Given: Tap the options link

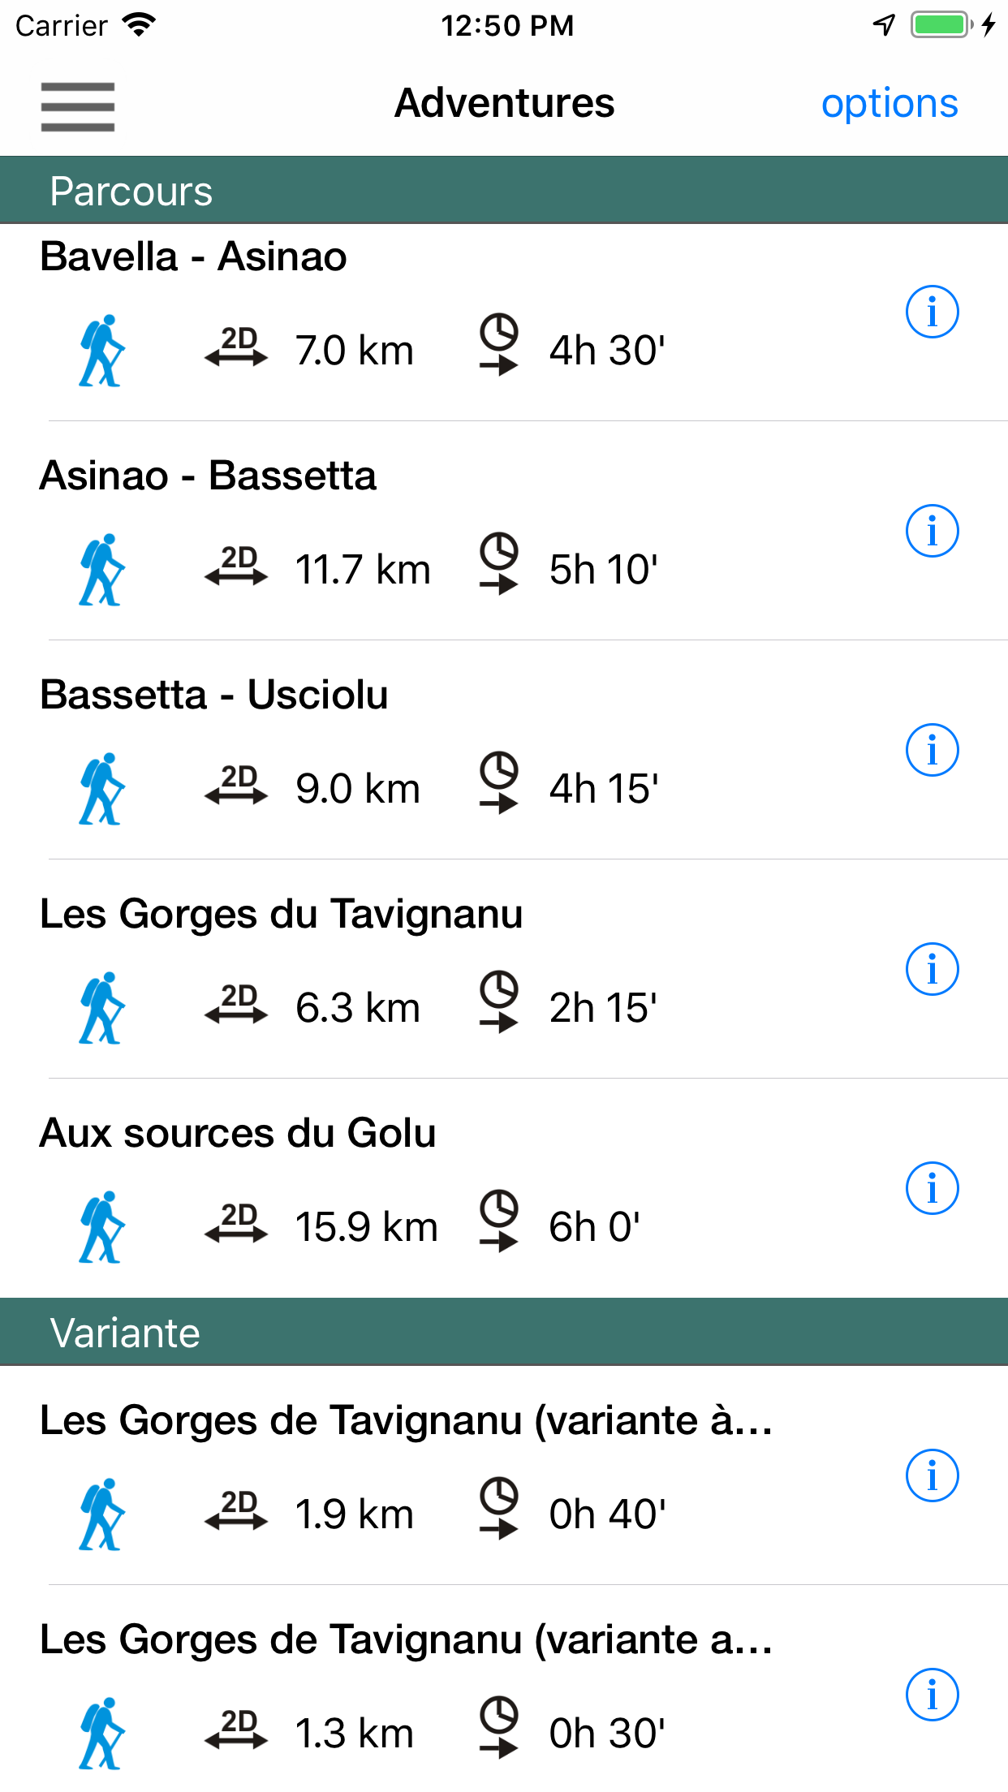Looking at the screenshot, I should tap(890, 104).
